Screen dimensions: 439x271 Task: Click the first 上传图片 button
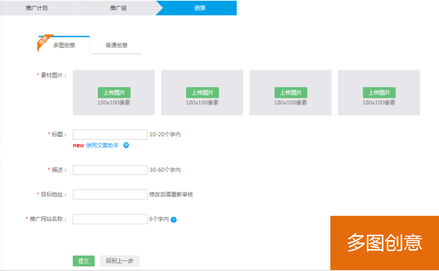tap(114, 92)
